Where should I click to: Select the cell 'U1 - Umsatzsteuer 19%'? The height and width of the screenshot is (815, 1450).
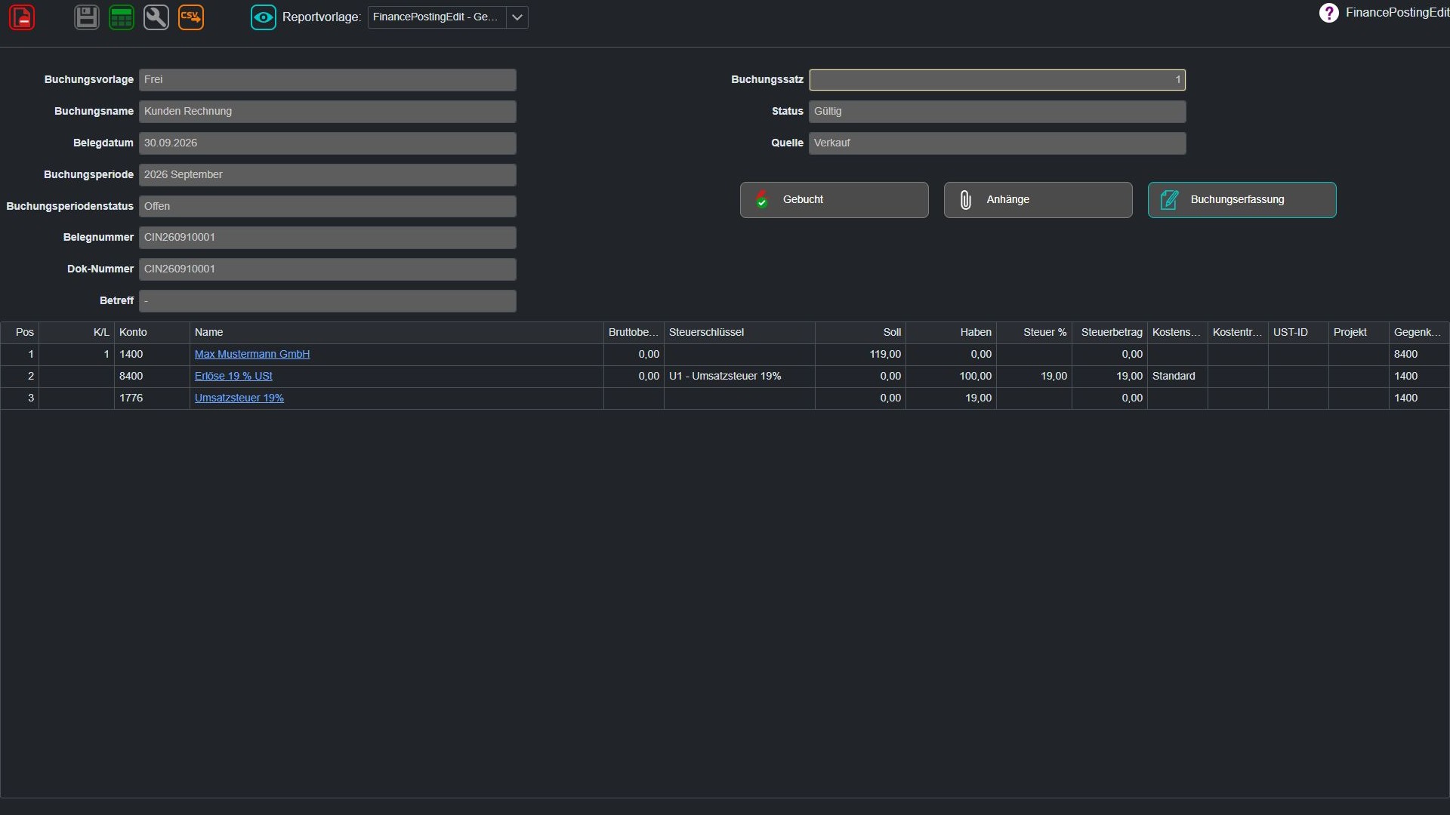point(739,376)
